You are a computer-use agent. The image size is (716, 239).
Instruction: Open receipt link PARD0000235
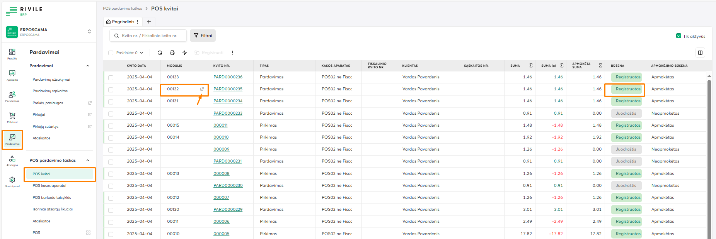(x=228, y=89)
